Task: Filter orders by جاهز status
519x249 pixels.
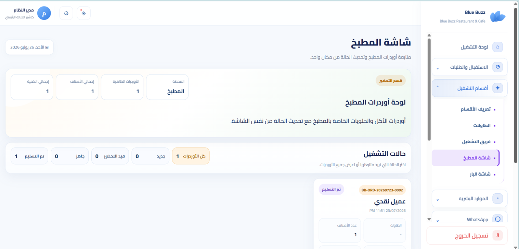Action: pos(70,156)
